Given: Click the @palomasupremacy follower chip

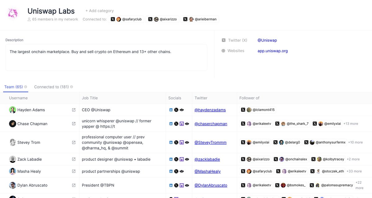Looking at the screenshot, I should pos(332,185).
